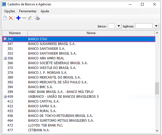The width and height of the screenshot is (162, 135).
Task: Select row BANCO CAPITAL S.A.
Action: (x=79, y=101)
